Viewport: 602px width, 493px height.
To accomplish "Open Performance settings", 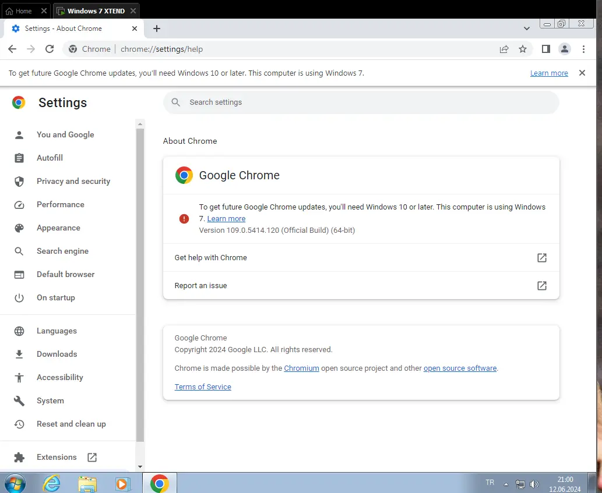I will tap(60, 205).
